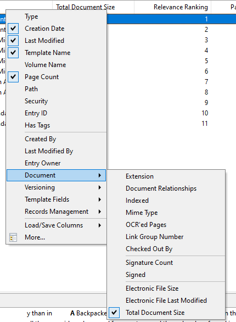Add the Entry ID column

(x=56, y=113)
